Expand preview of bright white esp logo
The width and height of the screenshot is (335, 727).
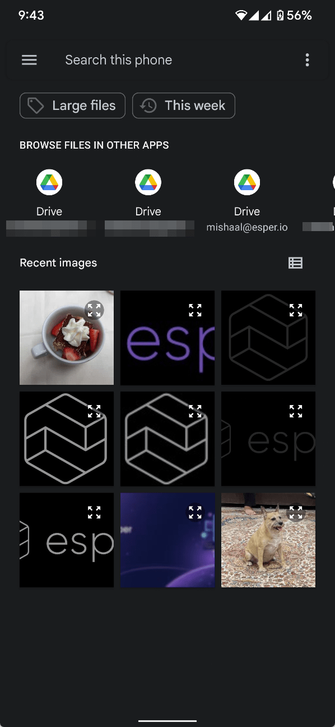tap(94, 512)
